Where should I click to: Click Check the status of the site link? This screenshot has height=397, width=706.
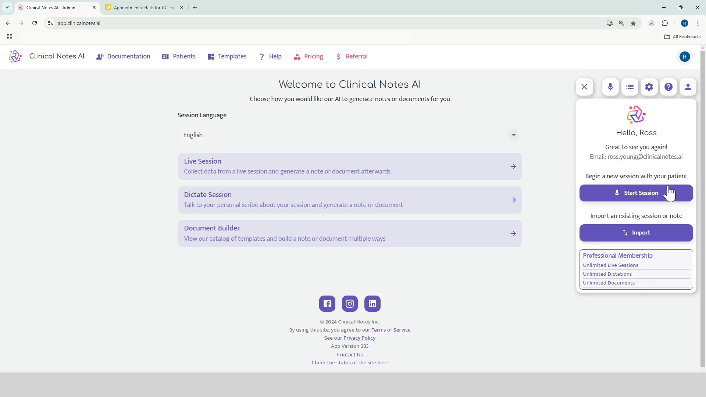pyautogui.click(x=350, y=362)
